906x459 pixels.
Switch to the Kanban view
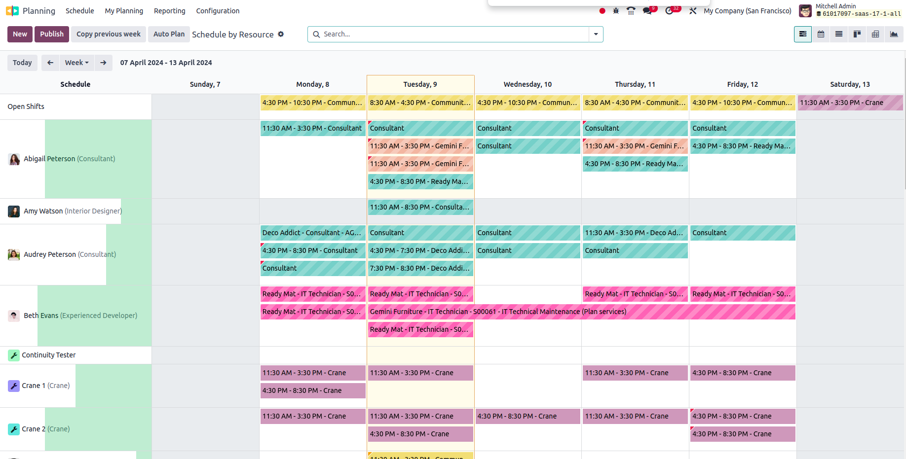coord(857,34)
